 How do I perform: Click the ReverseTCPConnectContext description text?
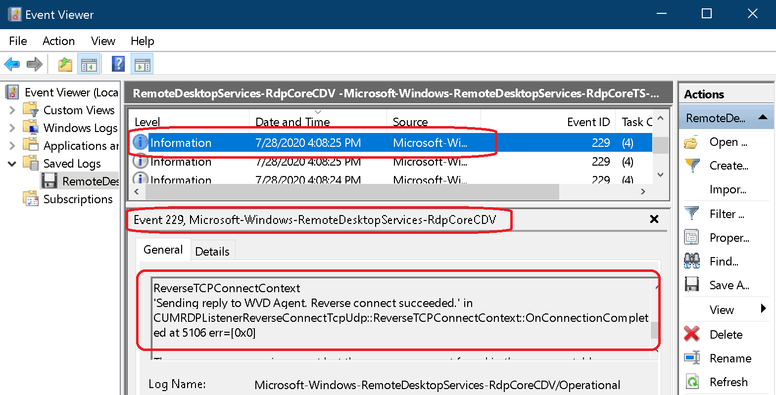(x=227, y=288)
